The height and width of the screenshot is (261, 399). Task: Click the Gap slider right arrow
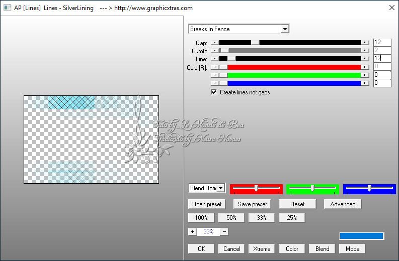(x=365, y=43)
